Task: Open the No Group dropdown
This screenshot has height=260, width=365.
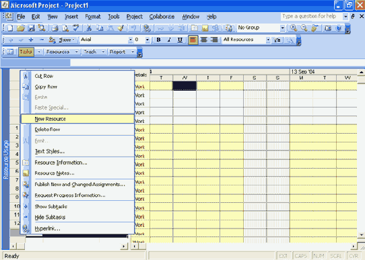Action: pos(282,28)
